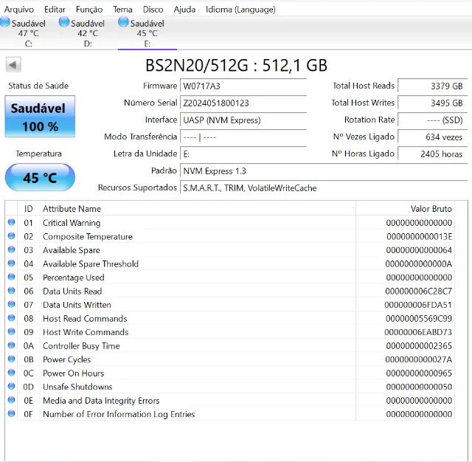Click the health status orb for drive C:

(x=5, y=22)
